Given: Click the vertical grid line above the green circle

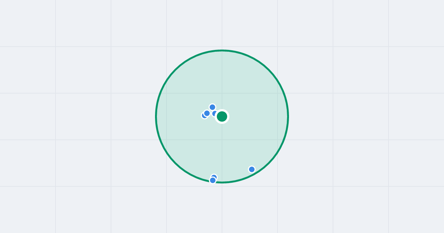Looking at the screenshot, I should (x=222, y=24).
